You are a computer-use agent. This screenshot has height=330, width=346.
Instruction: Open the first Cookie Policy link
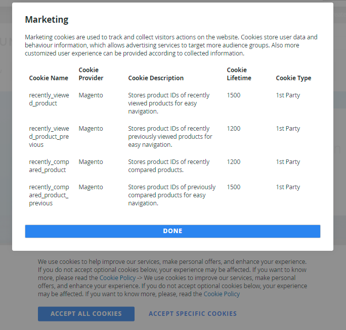(117, 278)
